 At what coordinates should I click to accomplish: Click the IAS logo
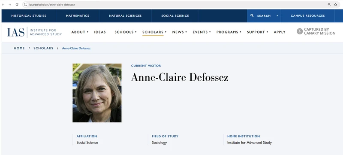pos(16,32)
